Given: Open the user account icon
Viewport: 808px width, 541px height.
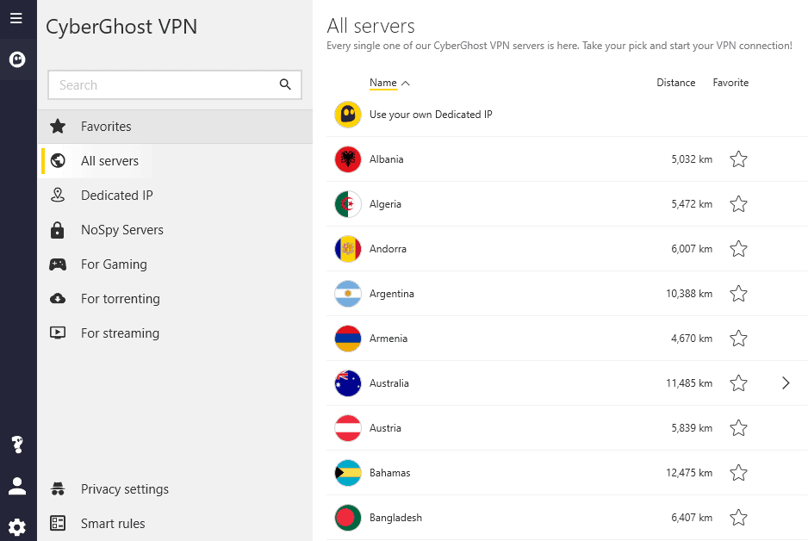Looking at the screenshot, I should tap(16, 486).
